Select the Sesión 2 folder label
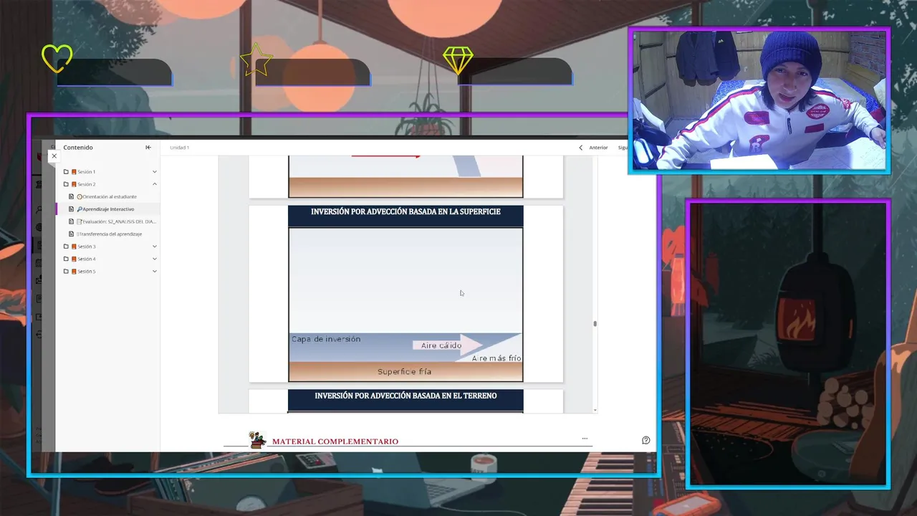The image size is (917, 516). click(x=87, y=184)
